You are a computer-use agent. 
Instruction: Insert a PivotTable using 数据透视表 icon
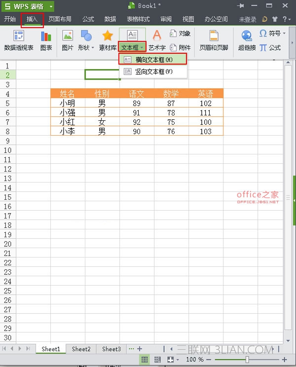[x=18, y=40]
